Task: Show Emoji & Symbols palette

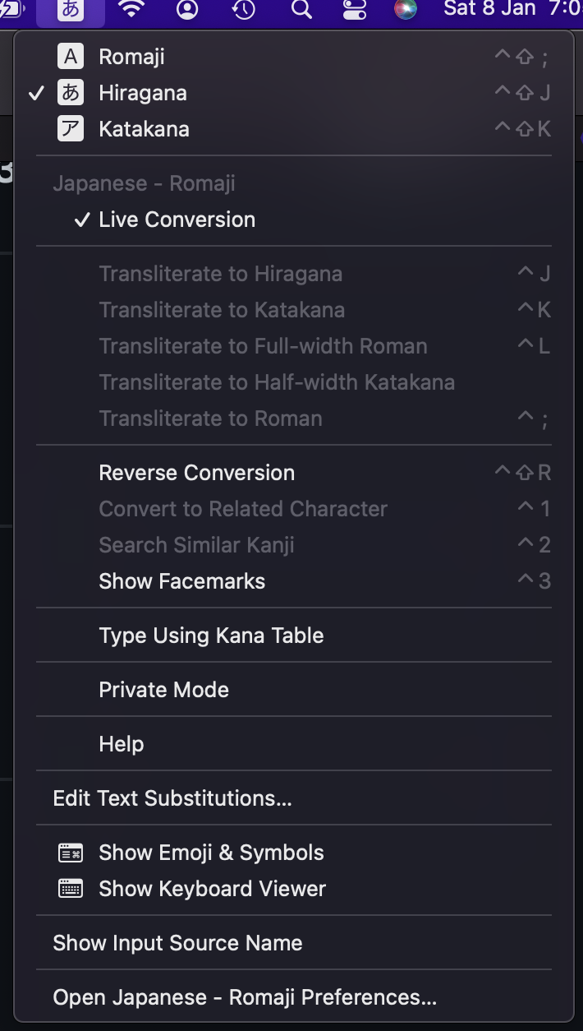Action: click(x=294, y=853)
